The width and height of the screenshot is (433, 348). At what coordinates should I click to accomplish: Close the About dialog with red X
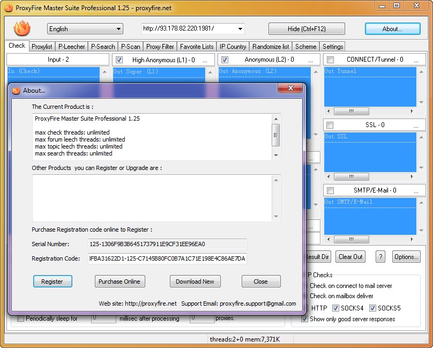coord(290,88)
